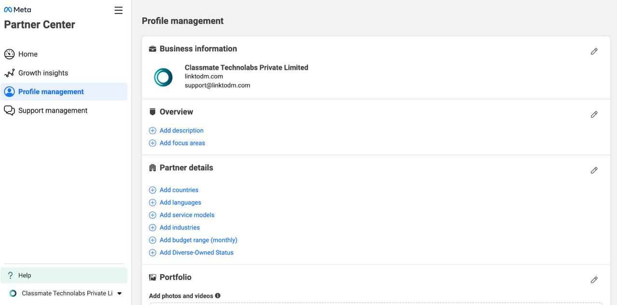617x305 pixels.
Task: Open Support management from the sidebar
Action: 53,110
